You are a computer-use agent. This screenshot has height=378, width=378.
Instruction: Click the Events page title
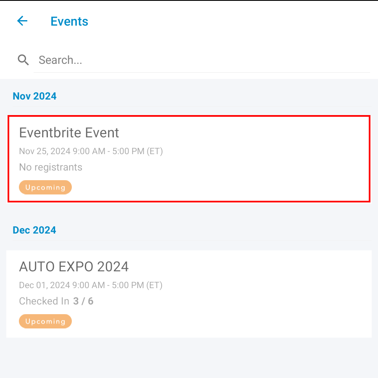(x=69, y=21)
